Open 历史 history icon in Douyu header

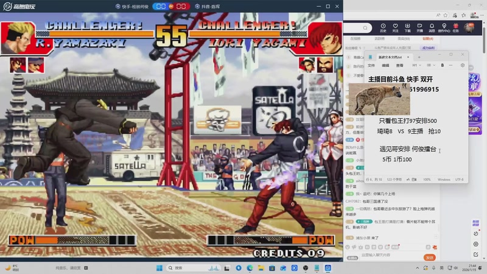tap(383, 27)
